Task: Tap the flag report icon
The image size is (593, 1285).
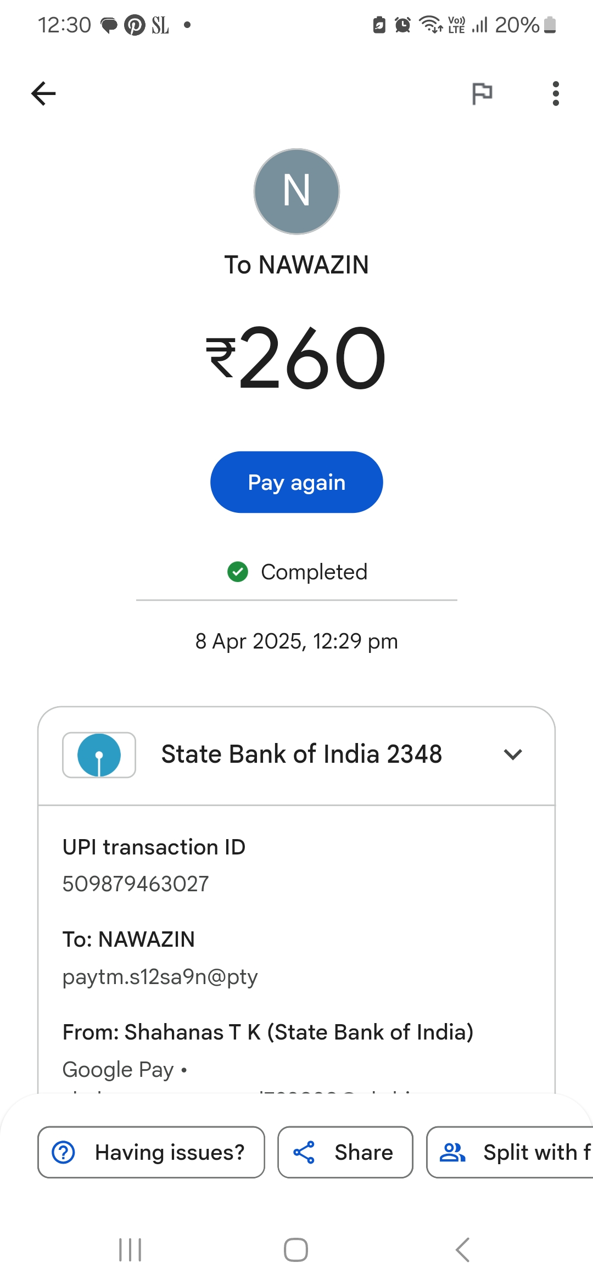Action: [482, 93]
